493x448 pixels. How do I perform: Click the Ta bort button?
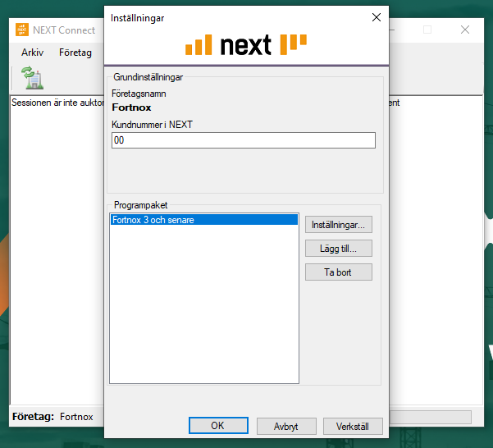338,272
